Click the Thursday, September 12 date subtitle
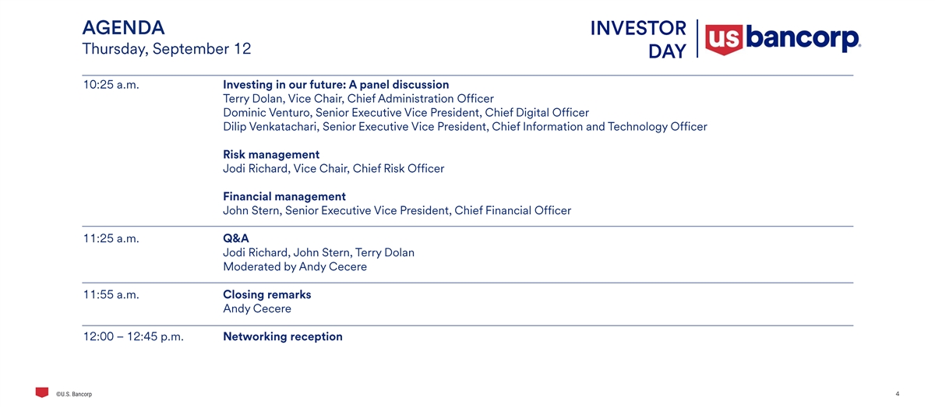This screenshot has width=935, height=408. coord(166,48)
